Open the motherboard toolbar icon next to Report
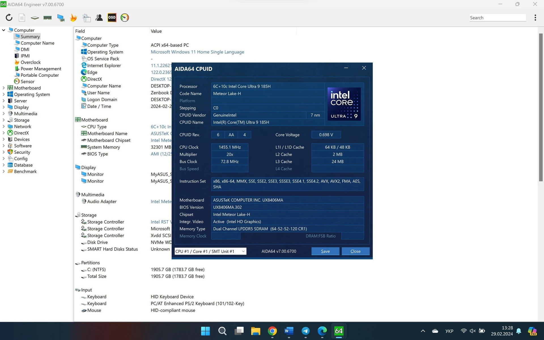Viewport: 544px width, 340px height. 35,18
